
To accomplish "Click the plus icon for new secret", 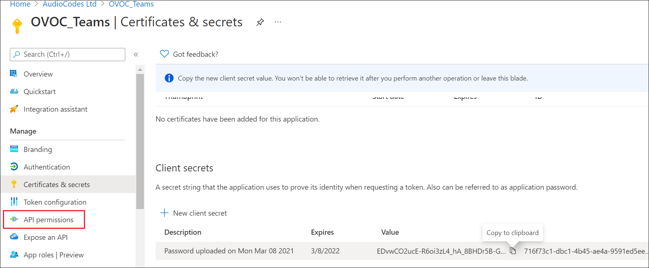I will point(164,213).
